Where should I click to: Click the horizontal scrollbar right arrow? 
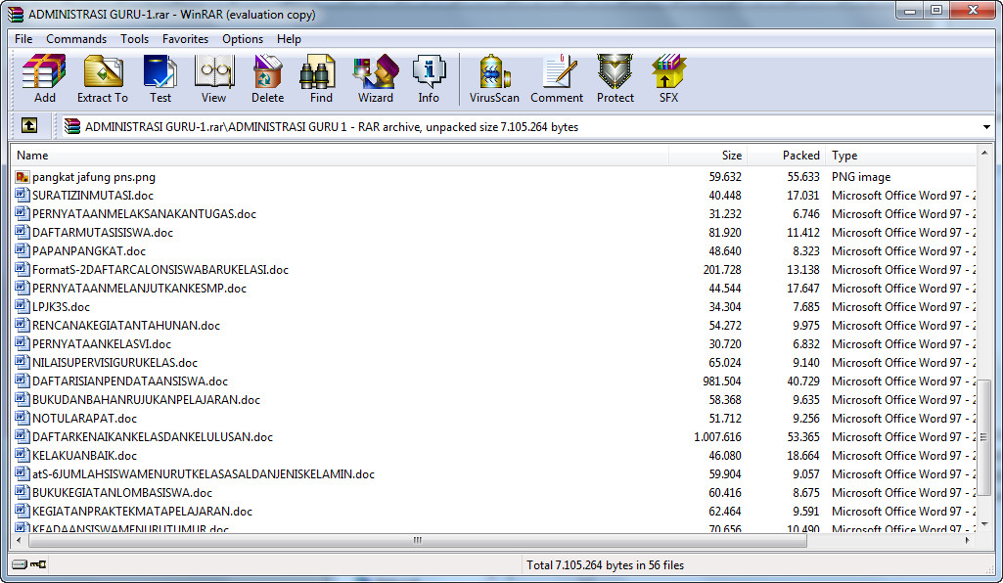pyautogui.click(x=967, y=541)
